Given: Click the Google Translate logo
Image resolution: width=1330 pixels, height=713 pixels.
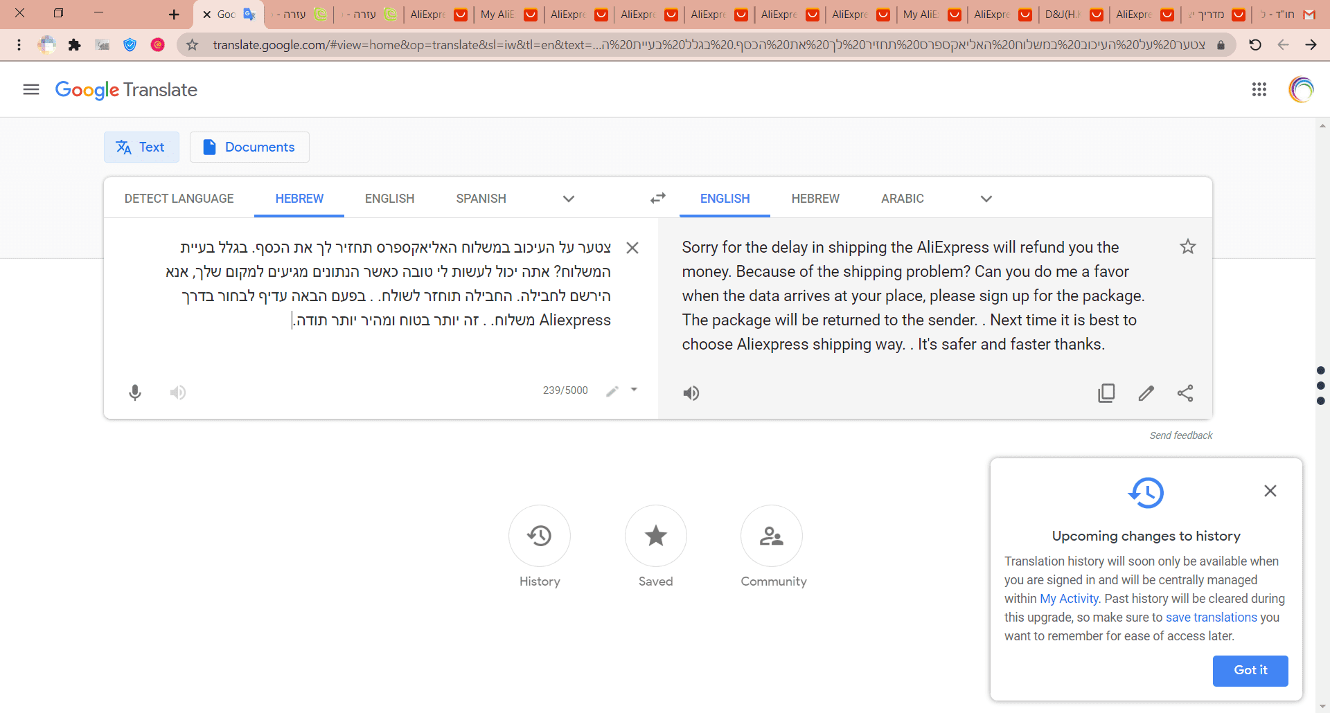Looking at the screenshot, I should click(126, 90).
